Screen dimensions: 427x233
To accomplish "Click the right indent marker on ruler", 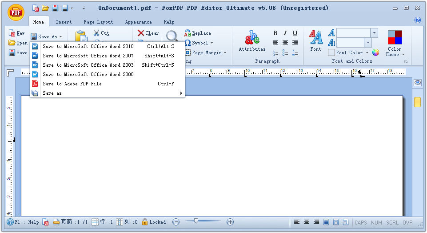I will [x=359, y=72].
